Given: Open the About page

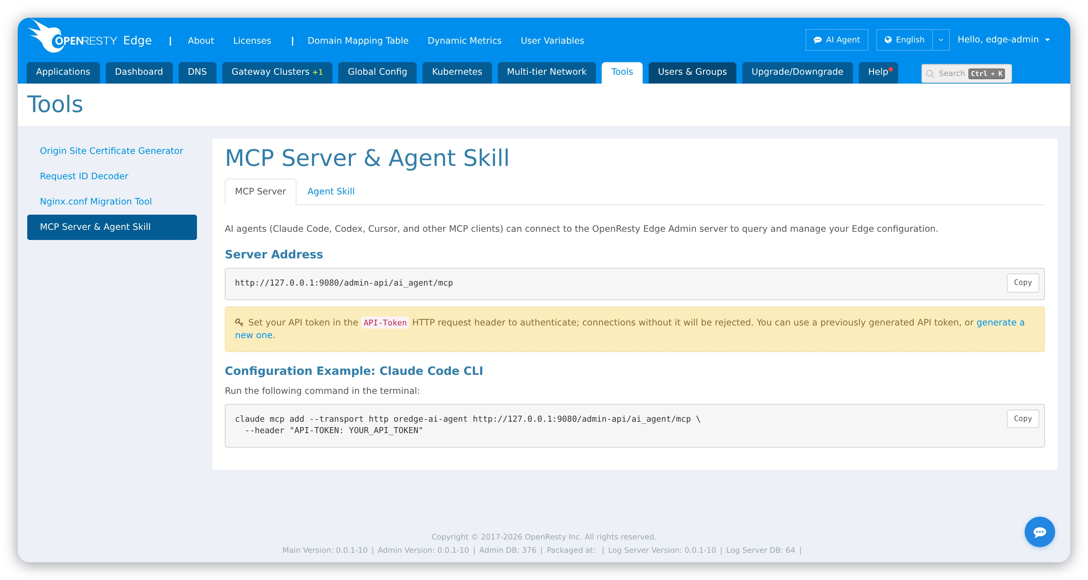Looking at the screenshot, I should [201, 41].
